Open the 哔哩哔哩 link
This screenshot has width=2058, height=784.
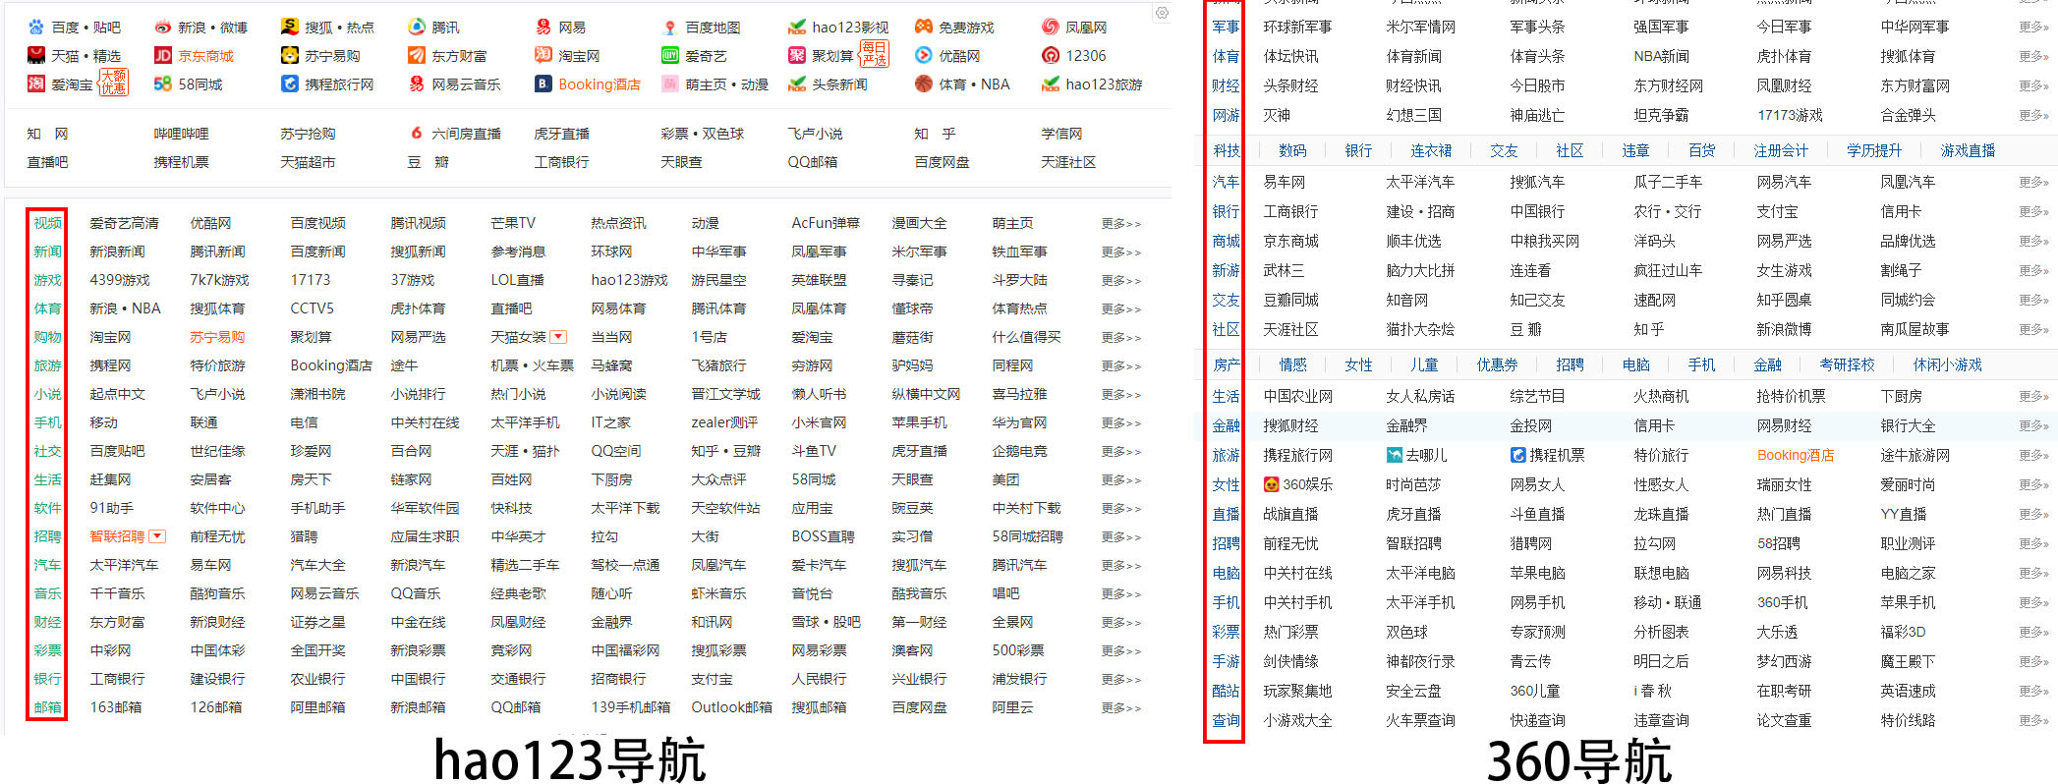click(181, 134)
